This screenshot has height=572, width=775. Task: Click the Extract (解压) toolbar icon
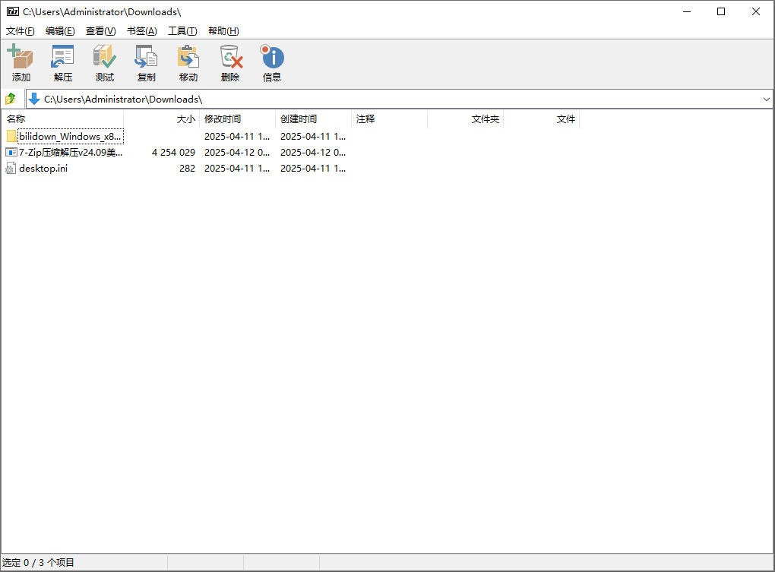[62, 63]
